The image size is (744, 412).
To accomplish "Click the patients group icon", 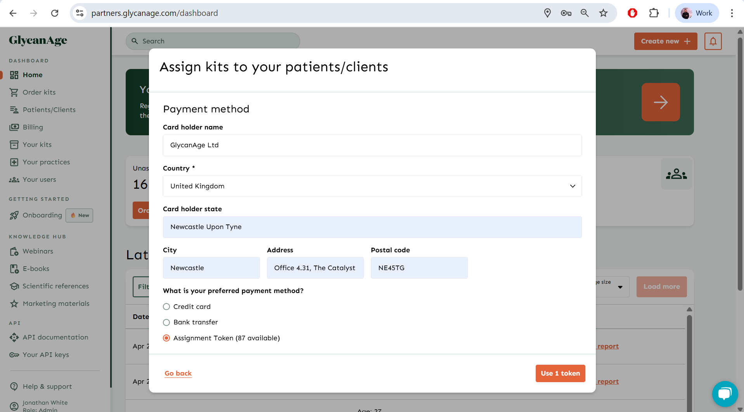I will (x=676, y=174).
